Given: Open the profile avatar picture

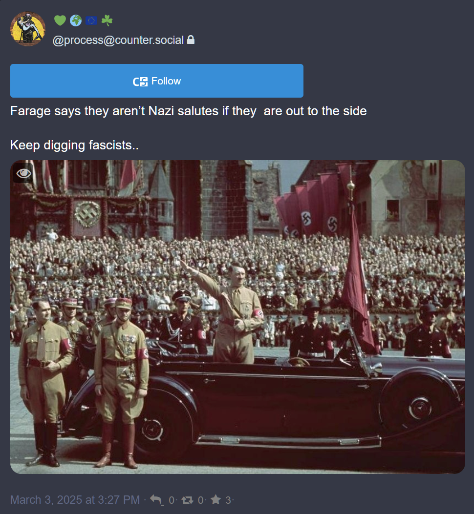Looking at the screenshot, I should point(28,29).
